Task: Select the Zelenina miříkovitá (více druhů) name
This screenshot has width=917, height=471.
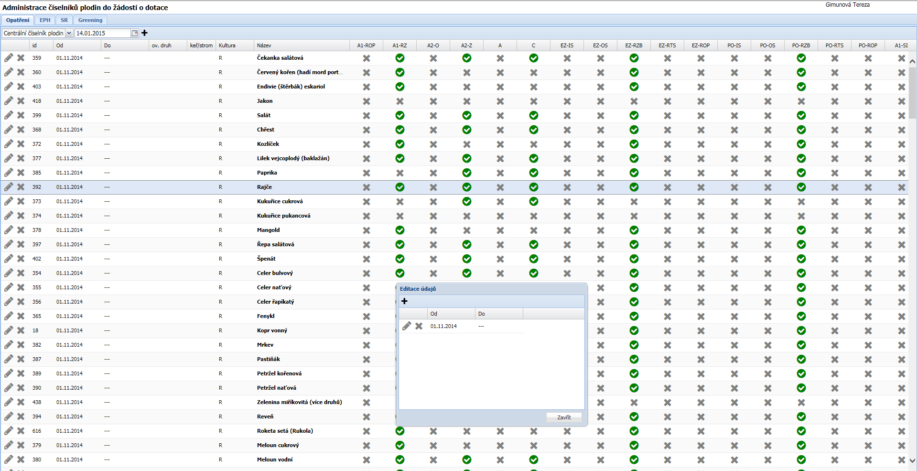Action: click(x=300, y=402)
